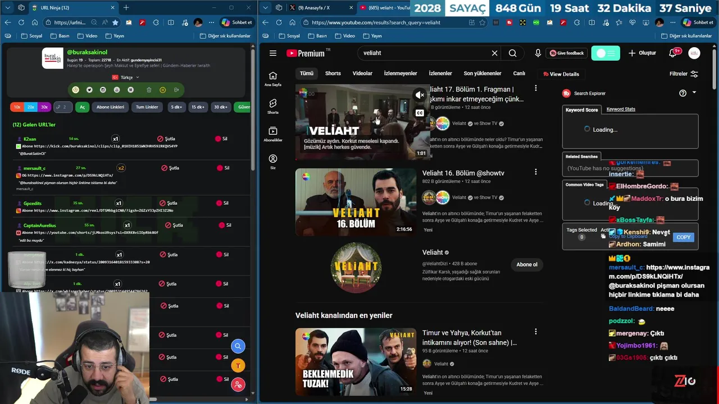The width and height of the screenshot is (719, 404).
Task: Open Shorts in YouTube sidebar
Action: [272, 107]
